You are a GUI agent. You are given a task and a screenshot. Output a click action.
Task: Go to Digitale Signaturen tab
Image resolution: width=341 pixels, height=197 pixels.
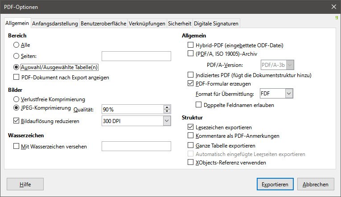click(x=216, y=24)
